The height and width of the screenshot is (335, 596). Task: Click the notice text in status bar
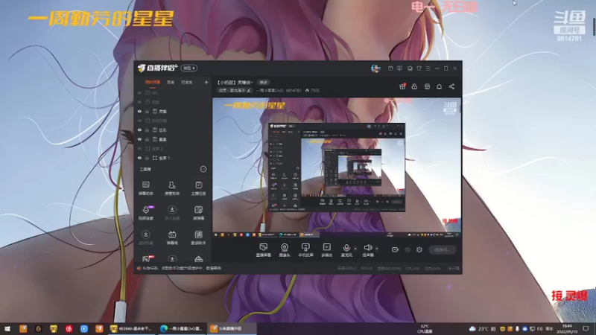pyautogui.click(x=182, y=268)
